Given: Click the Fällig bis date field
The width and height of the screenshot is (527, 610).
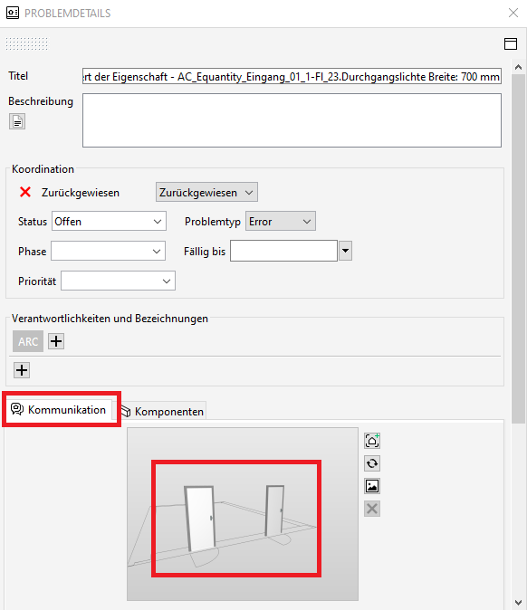Looking at the screenshot, I should tap(283, 251).
